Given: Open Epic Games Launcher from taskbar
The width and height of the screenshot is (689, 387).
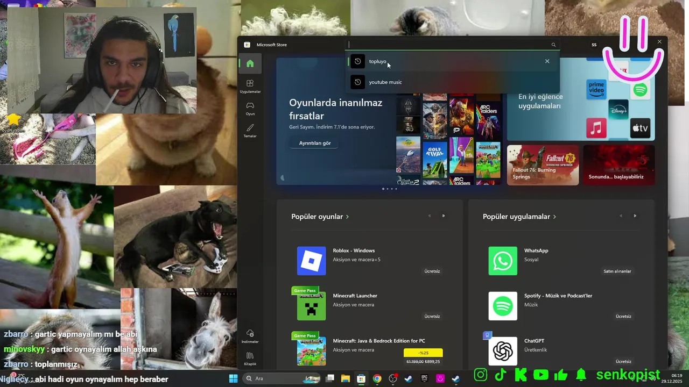Looking at the screenshot, I should pyautogui.click(x=424, y=378).
